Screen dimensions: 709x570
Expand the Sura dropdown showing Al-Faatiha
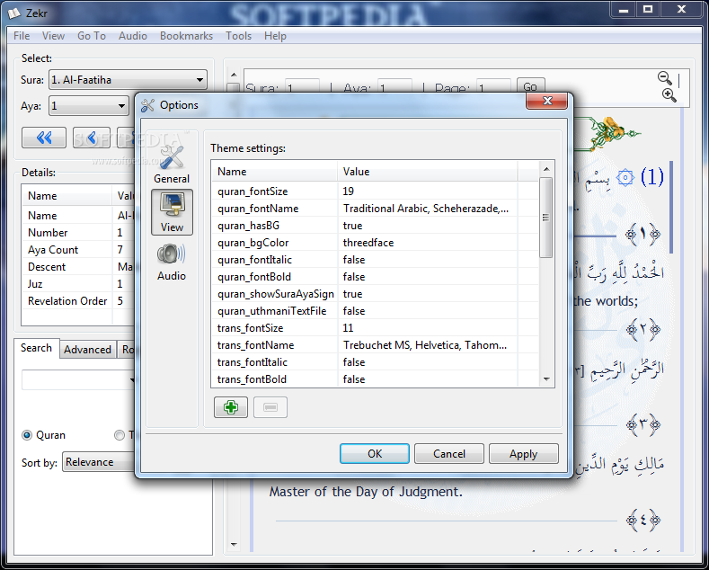(x=128, y=80)
